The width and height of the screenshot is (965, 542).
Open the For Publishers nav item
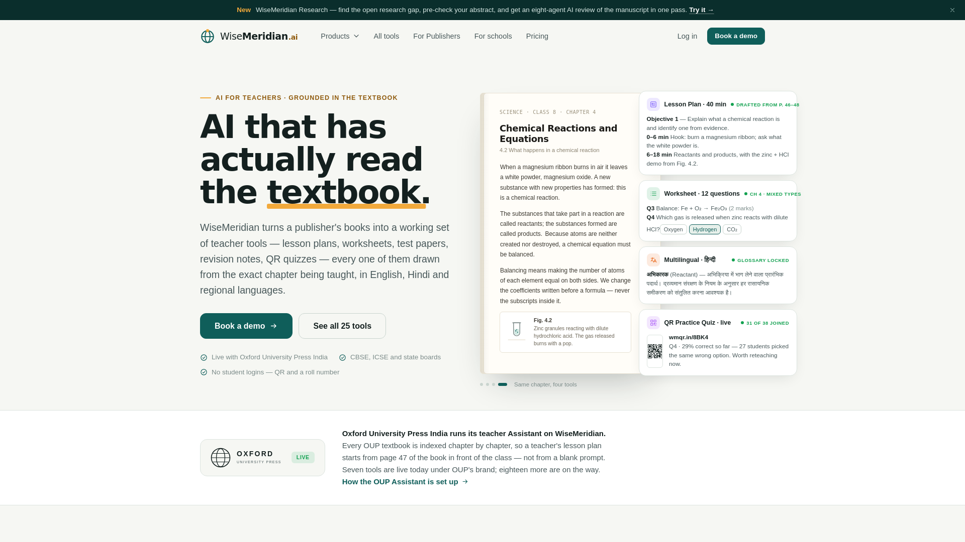[x=436, y=36]
